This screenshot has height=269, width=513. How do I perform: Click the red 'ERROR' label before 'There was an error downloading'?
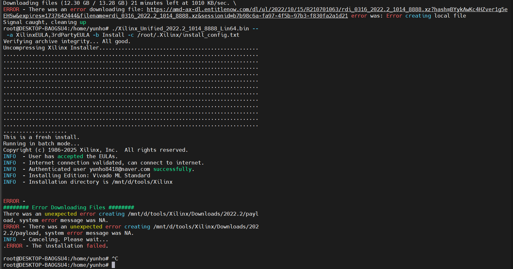[11, 9]
